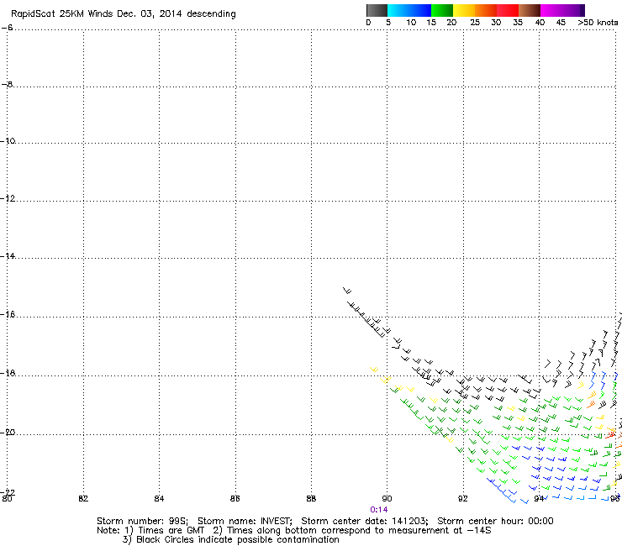The height and width of the screenshot is (546, 622).
Task: Click the "45" color legend label
Action: click(561, 23)
